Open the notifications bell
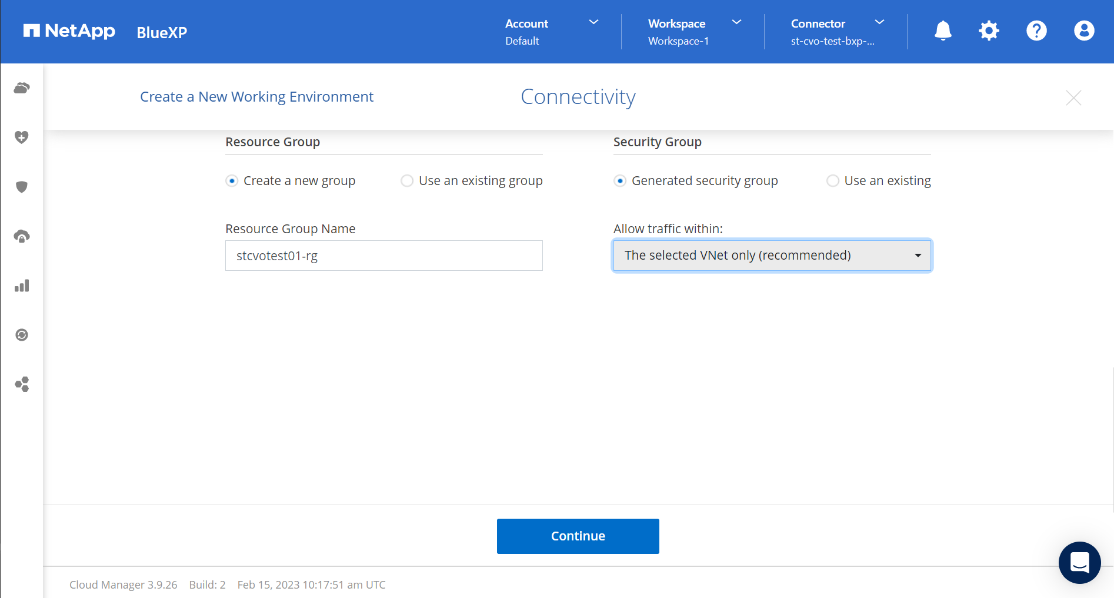The height and width of the screenshot is (598, 1114). tap(942, 31)
